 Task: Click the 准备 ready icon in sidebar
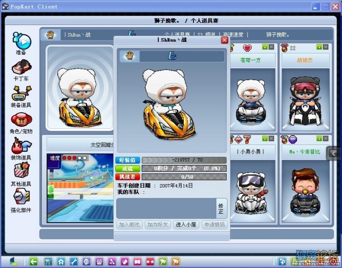(21, 41)
